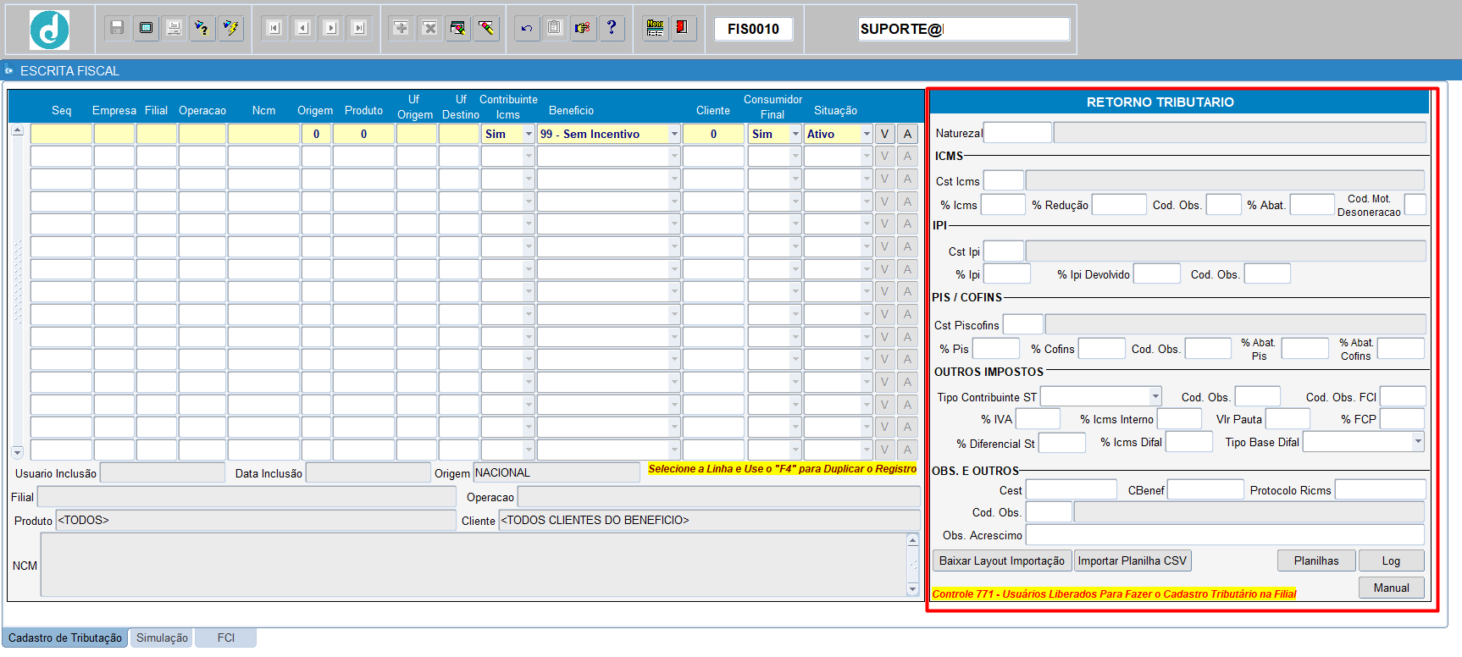
Task: Click the % Ipi Devolvido input field
Action: point(1156,273)
